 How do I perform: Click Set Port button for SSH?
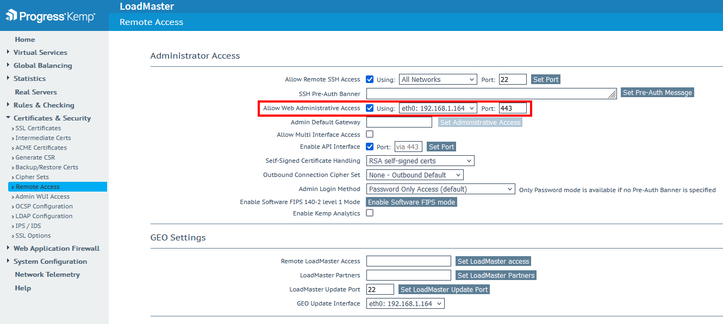546,79
